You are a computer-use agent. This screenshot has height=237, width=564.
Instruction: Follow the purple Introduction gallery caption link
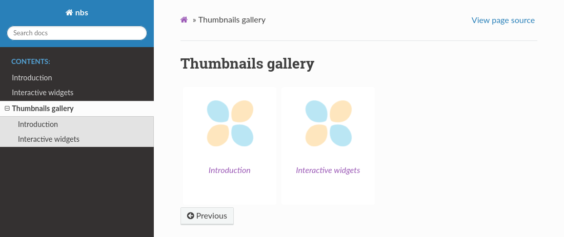[229, 170]
